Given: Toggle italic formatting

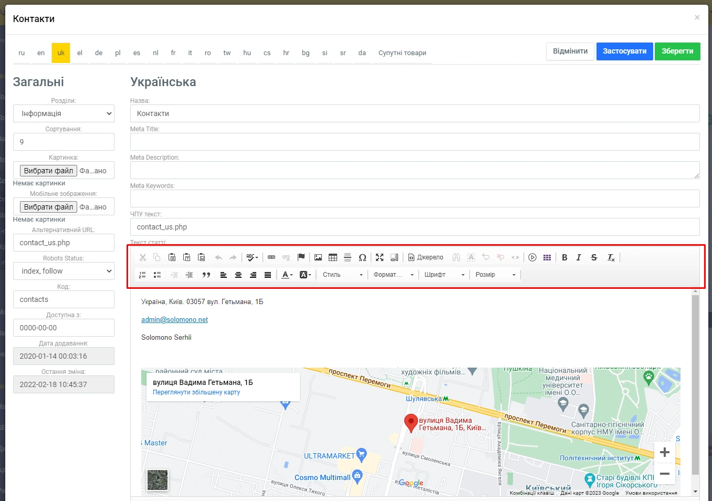Looking at the screenshot, I should 579,257.
